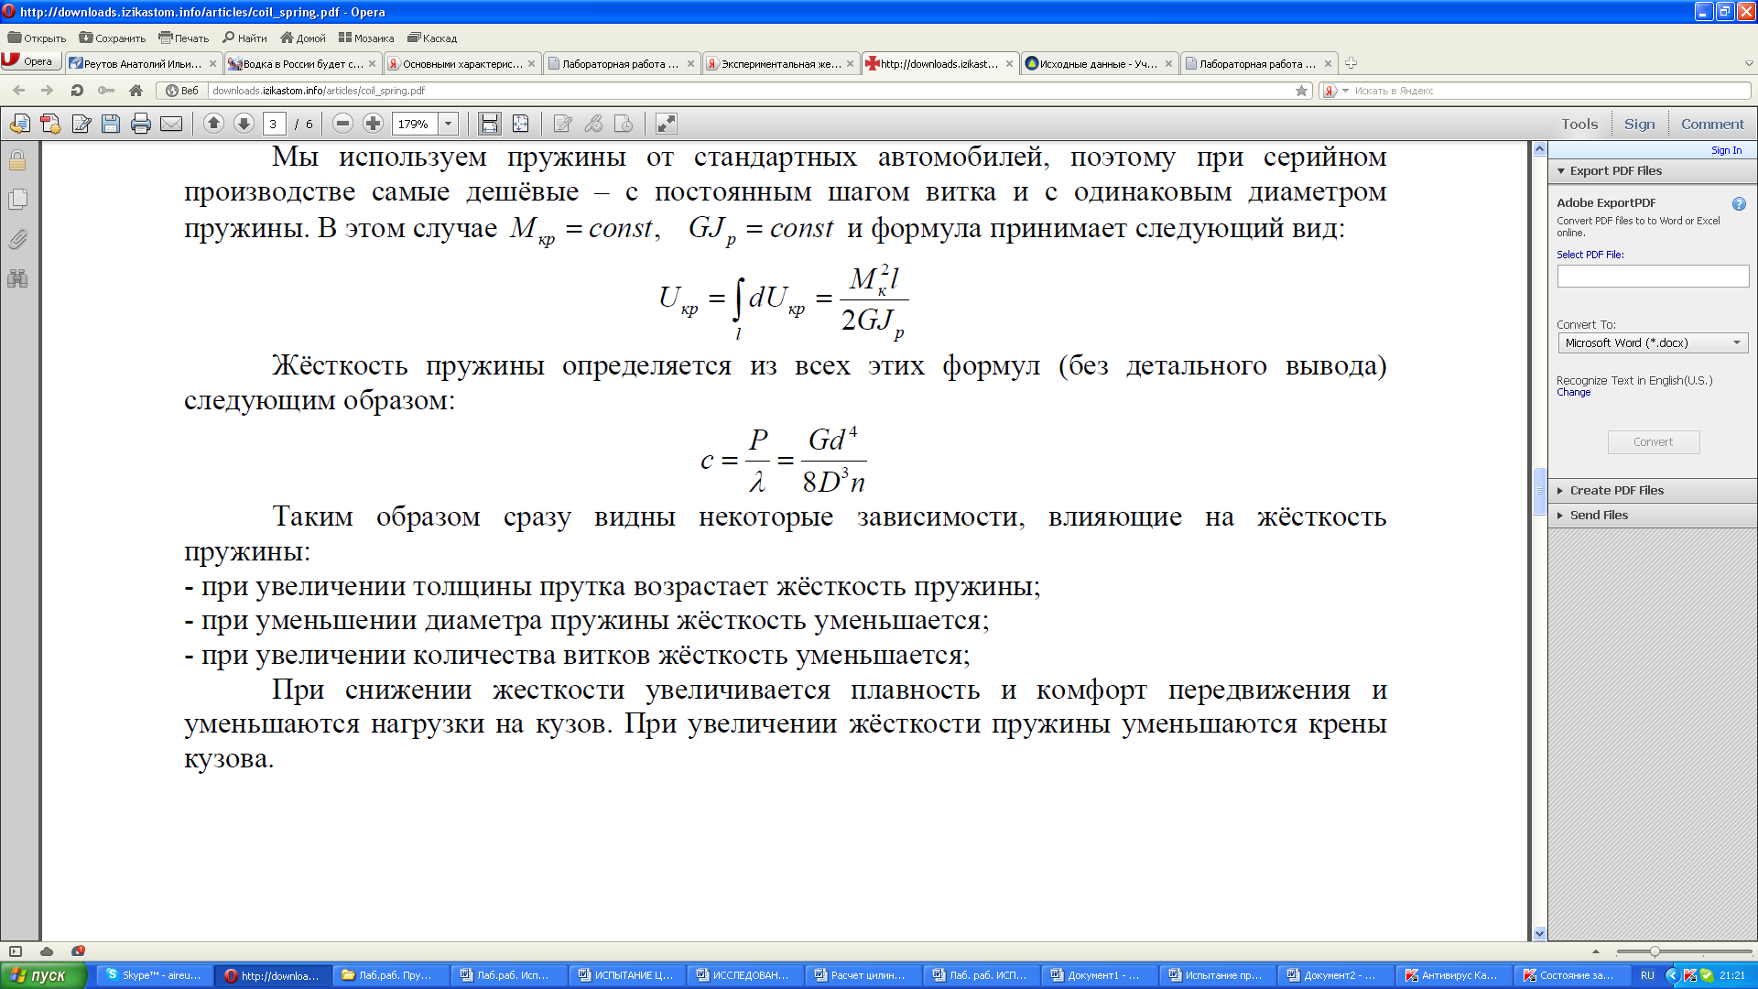Click Найти in Opera toolbar
Viewport: 1758px width, 989px height.
click(244, 38)
